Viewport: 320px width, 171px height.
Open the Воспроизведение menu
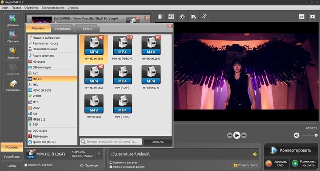click(x=53, y=8)
